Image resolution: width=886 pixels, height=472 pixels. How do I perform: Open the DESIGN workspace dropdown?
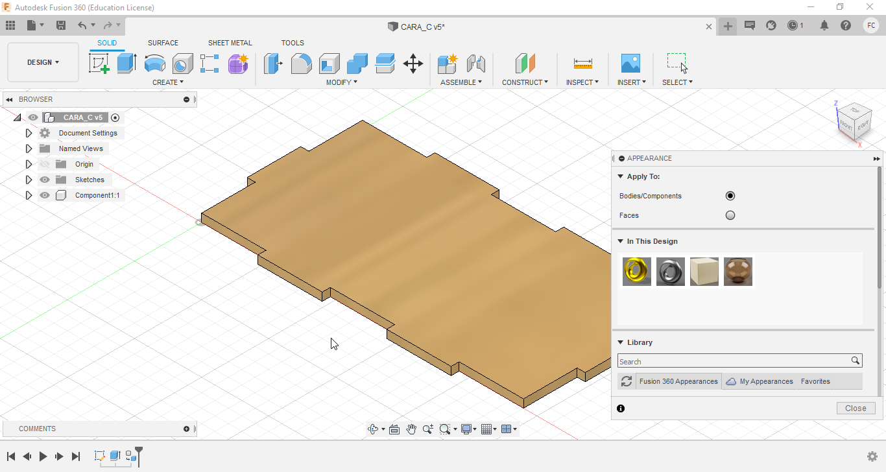point(43,62)
